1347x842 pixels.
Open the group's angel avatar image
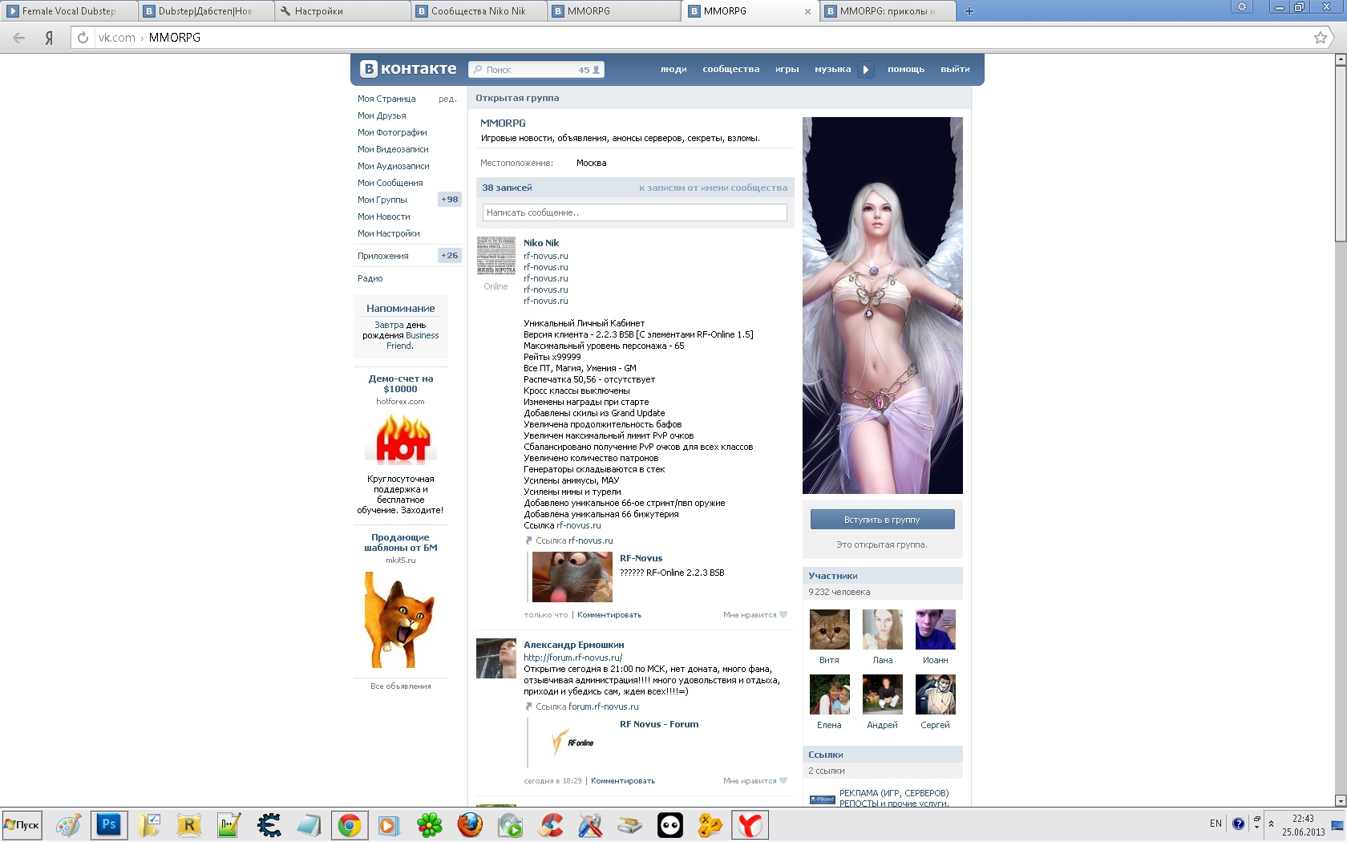(883, 306)
